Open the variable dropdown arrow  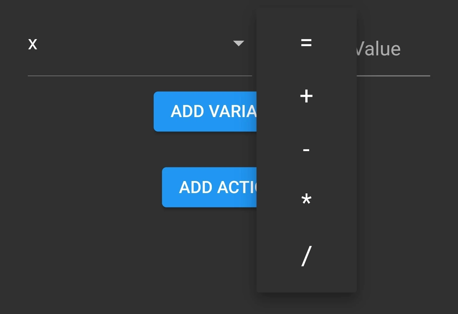coord(238,43)
